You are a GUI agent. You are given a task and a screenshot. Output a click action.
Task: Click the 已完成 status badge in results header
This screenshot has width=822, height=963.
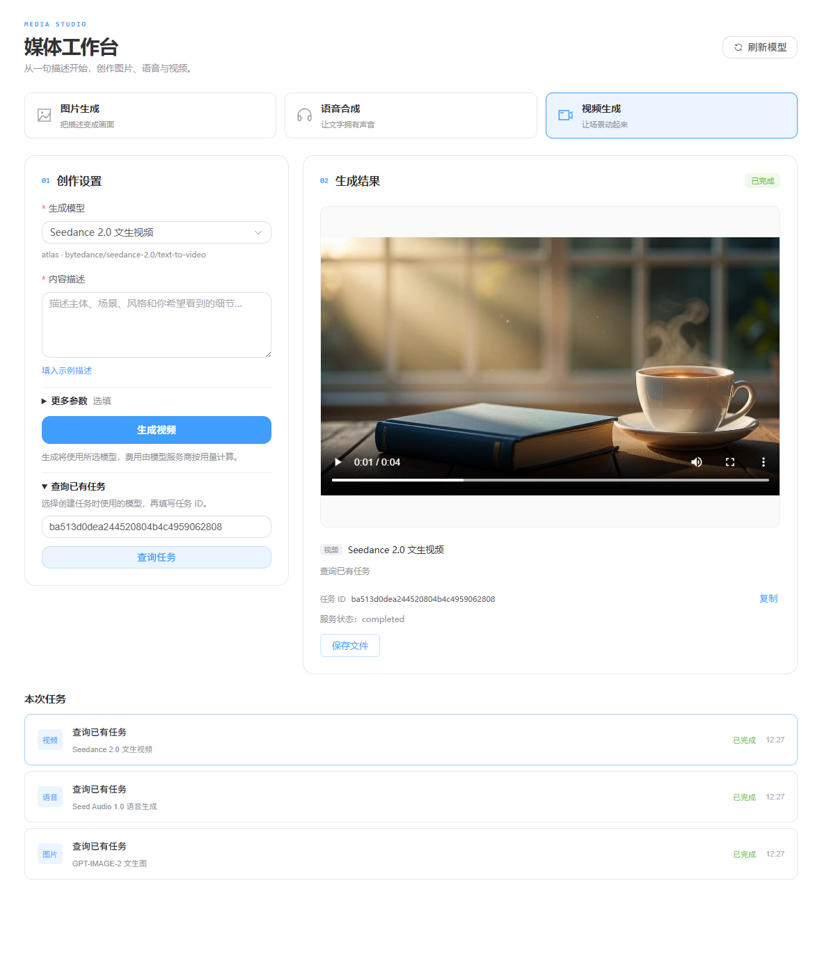(763, 181)
